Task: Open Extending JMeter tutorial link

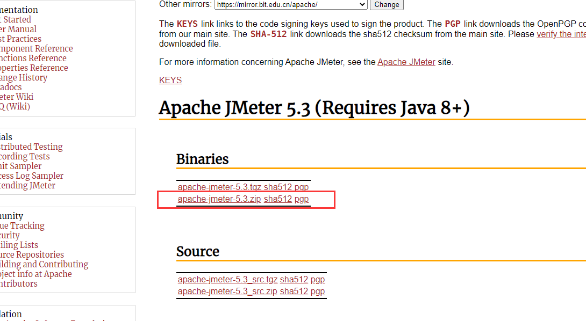Action: coord(27,186)
